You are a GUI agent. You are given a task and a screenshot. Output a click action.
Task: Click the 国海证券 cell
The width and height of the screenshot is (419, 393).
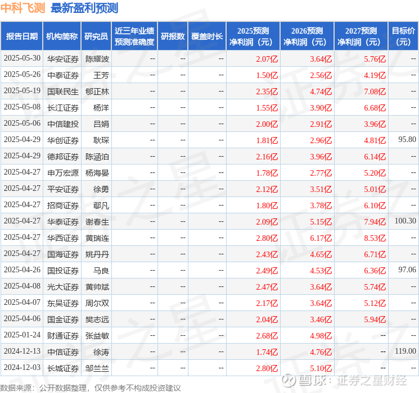click(x=63, y=254)
